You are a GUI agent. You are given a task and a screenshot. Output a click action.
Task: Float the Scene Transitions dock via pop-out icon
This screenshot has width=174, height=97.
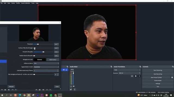pos(140,67)
